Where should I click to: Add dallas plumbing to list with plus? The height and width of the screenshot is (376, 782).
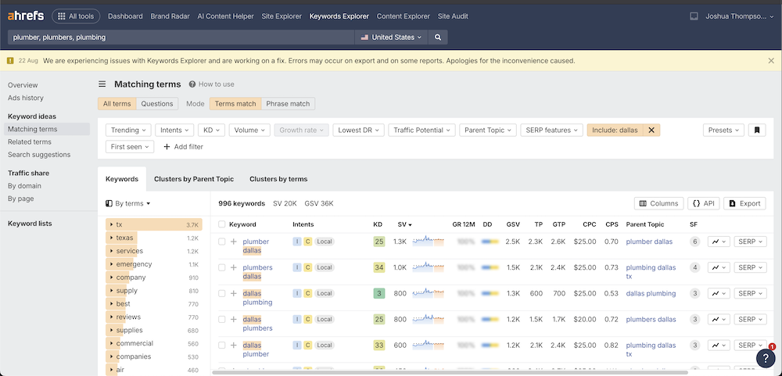[233, 293]
